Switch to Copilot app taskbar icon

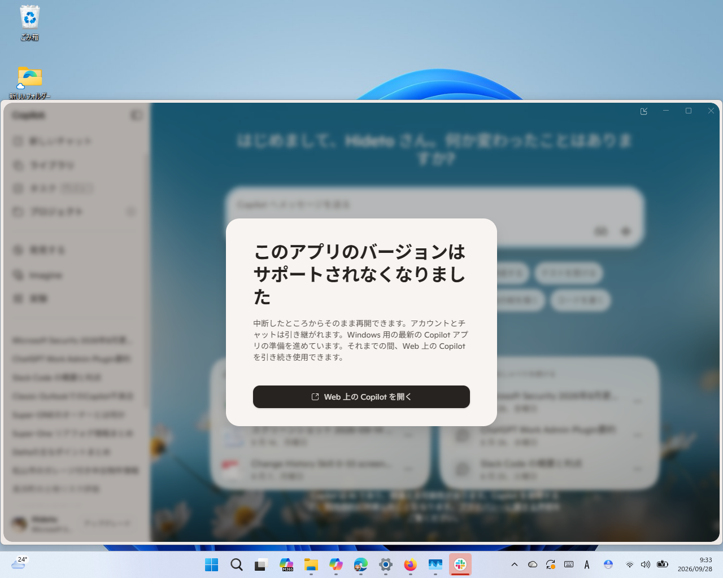(x=336, y=564)
